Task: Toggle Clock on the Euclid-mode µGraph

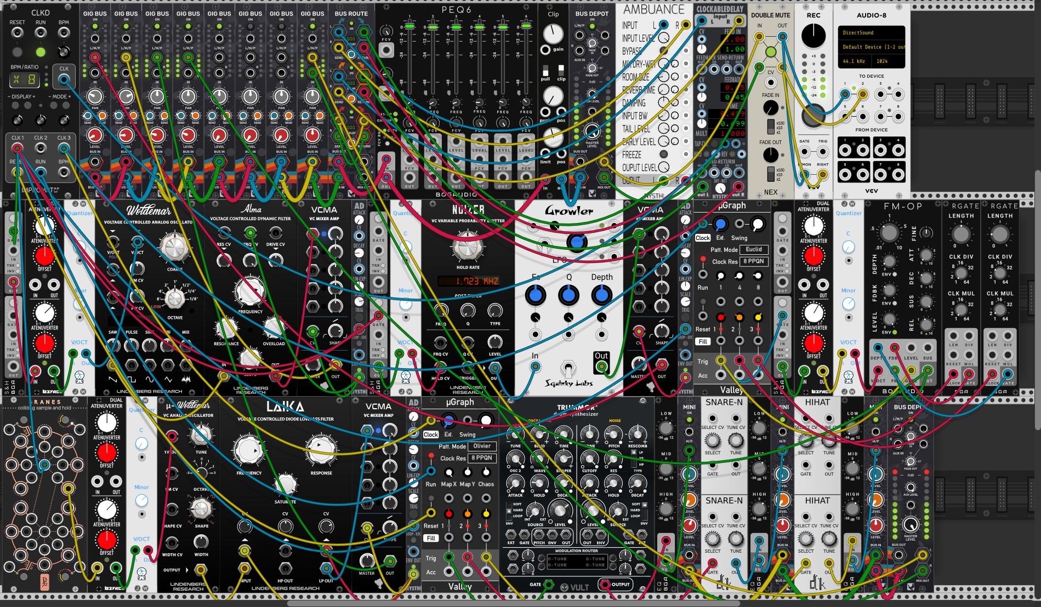Action: [703, 238]
